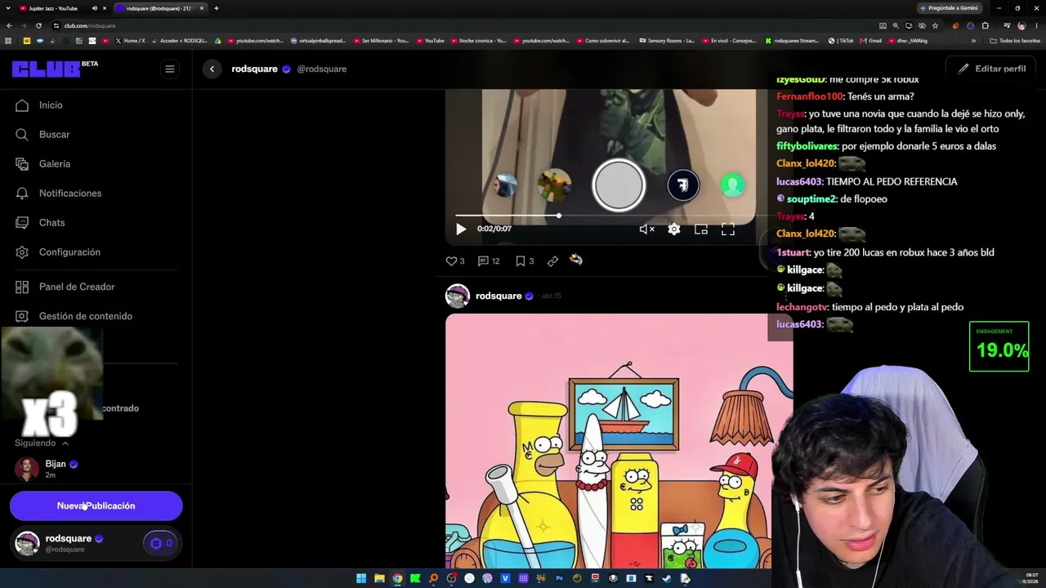Image resolution: width=1046 pixels, height=588 pixels.
Task: Enter fullscreen on the video
Action: [728, 229]
